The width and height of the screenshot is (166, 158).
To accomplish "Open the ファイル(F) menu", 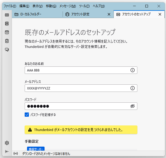I will (x=10, y=6).
